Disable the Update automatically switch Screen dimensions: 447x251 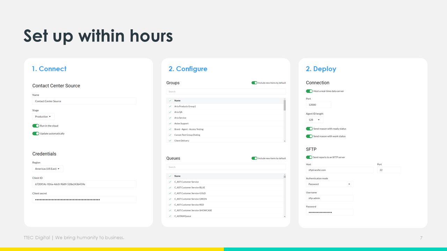click(x=36, y=134)
